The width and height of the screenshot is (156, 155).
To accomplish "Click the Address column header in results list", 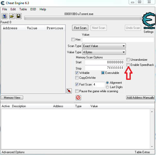I will click(13, 28).
